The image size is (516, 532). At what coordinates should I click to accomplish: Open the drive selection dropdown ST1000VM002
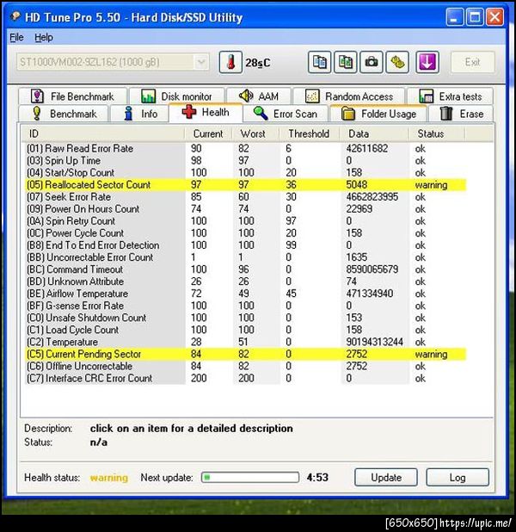113,63
